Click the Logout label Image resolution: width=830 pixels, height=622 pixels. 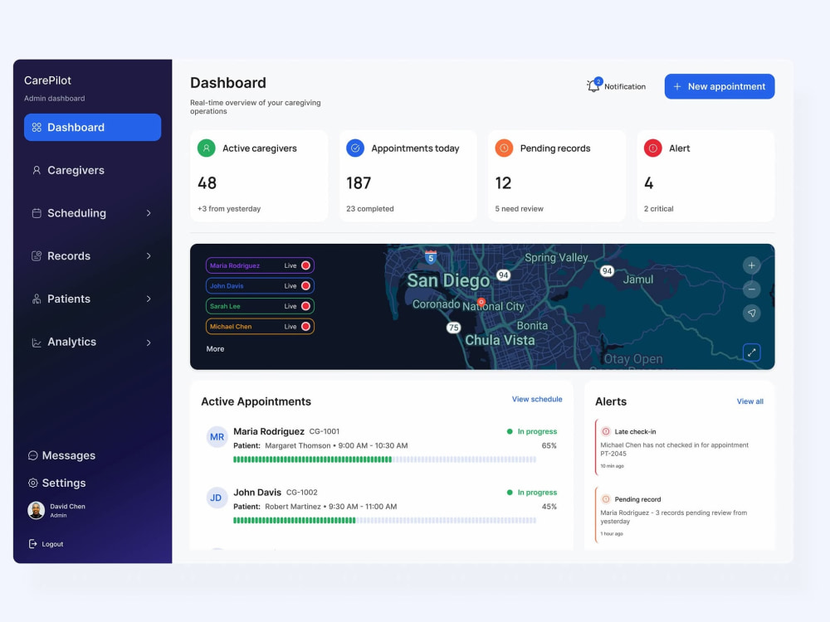tap(52, 544)
